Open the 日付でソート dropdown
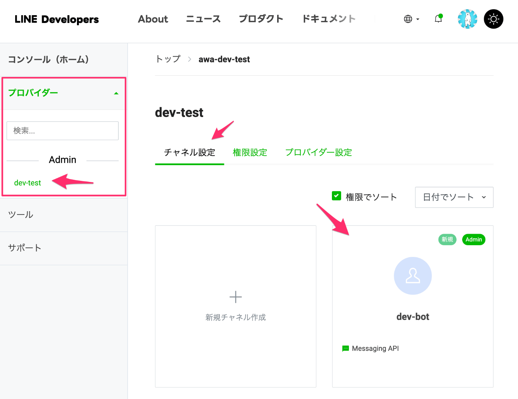The image size is (518, 399). point(454,197)
